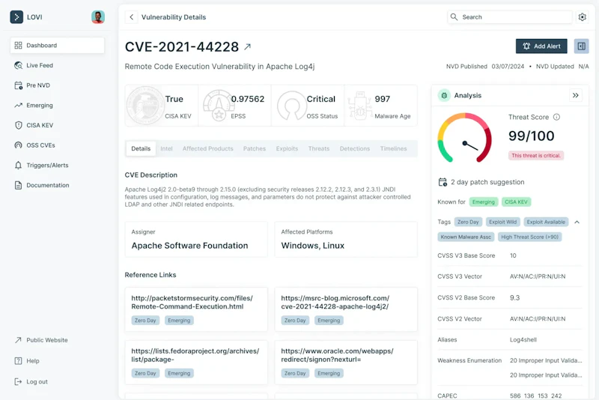The width and height of the screenshot is (599, 400).
Task: Click the LOVI logo icon
Action: (16, 17)
